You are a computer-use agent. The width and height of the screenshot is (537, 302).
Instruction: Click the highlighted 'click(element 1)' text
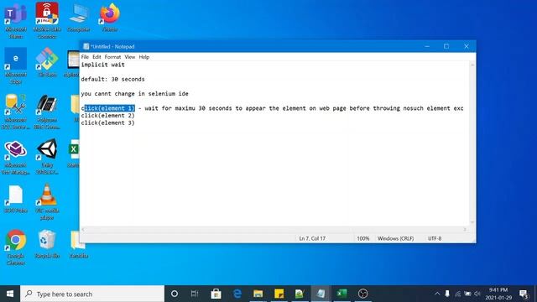pos(110,108)
